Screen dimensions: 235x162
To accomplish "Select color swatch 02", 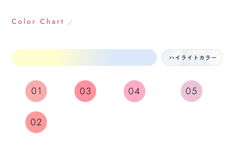I will (x=36, y=122).
